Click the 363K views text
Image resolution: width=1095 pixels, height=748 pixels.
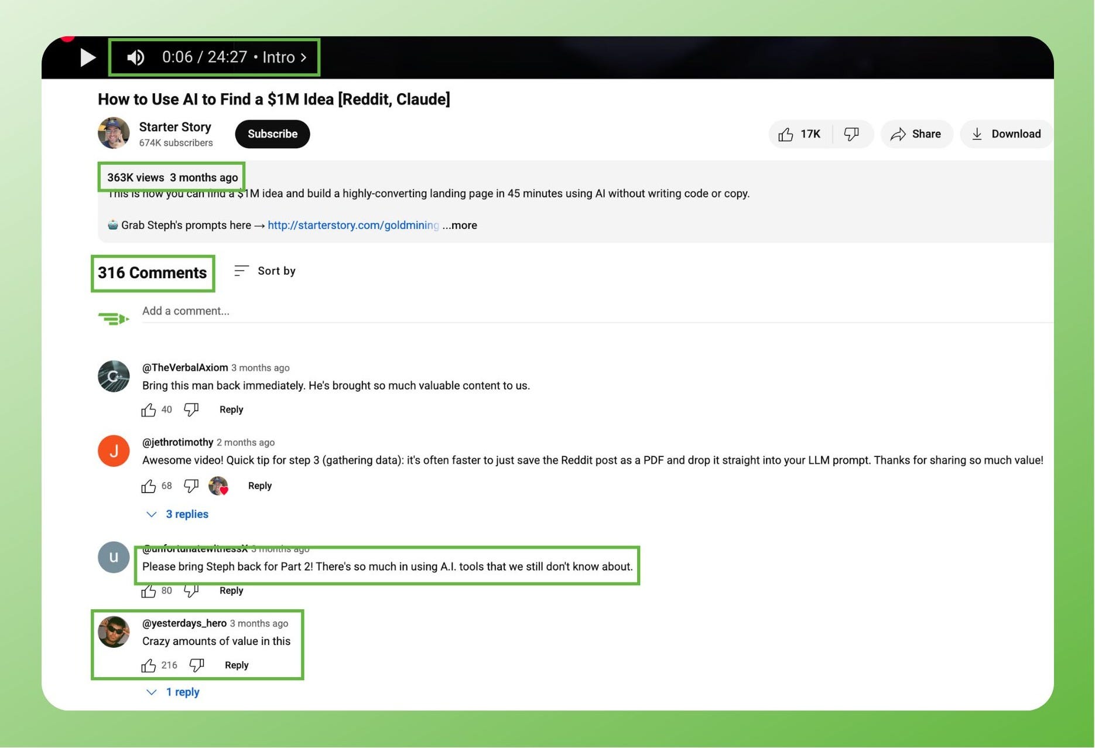[136, 177]
